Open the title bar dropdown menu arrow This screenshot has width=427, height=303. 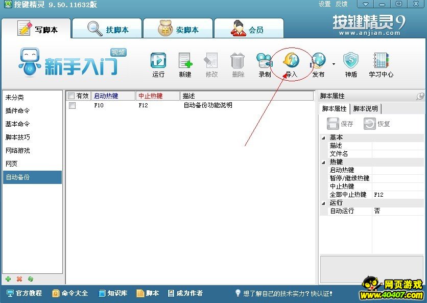pyautogui.click(x=366, y=4)
